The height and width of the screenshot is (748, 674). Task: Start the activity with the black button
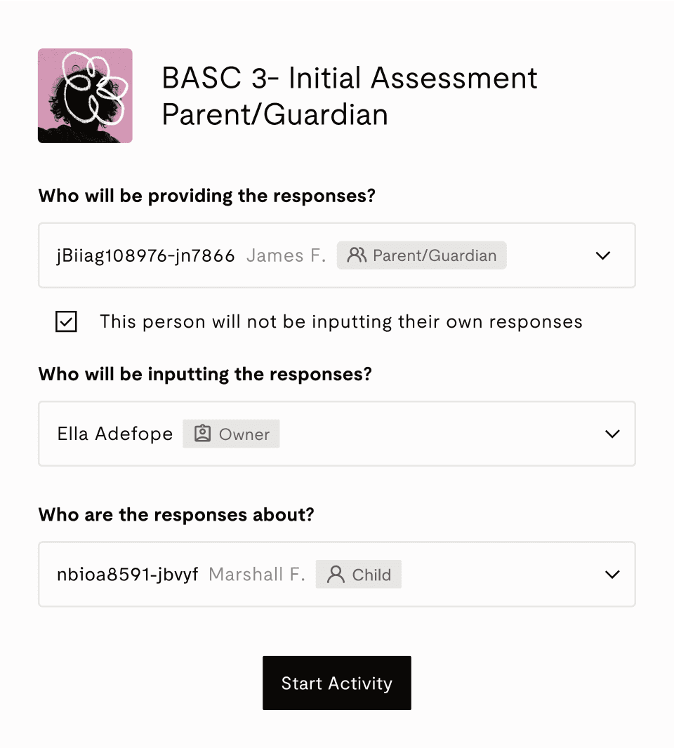click(336, 683)
